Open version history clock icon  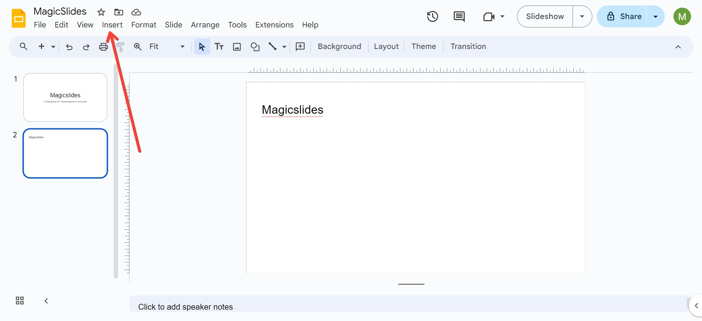coord(432,16)
